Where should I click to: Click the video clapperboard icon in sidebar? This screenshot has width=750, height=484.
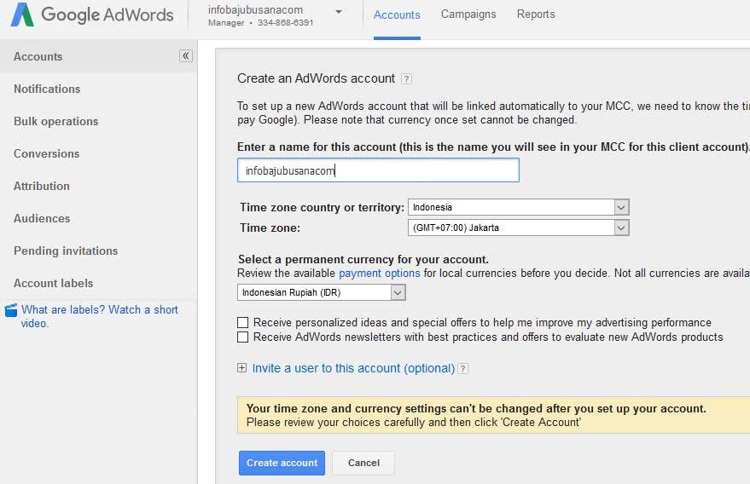pyautogui.click(x=11, y=310)
